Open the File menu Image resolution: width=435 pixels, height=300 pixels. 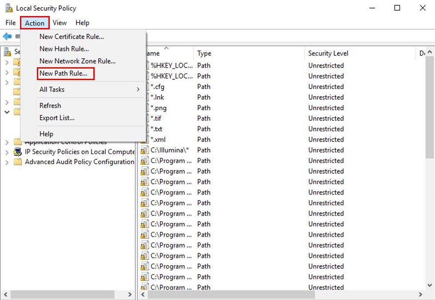point(11,23)
